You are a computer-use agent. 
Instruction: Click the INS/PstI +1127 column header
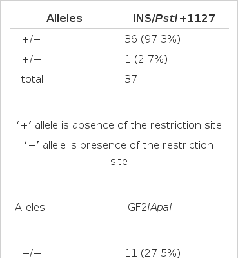pyautogui.click(x=174, y=18)
